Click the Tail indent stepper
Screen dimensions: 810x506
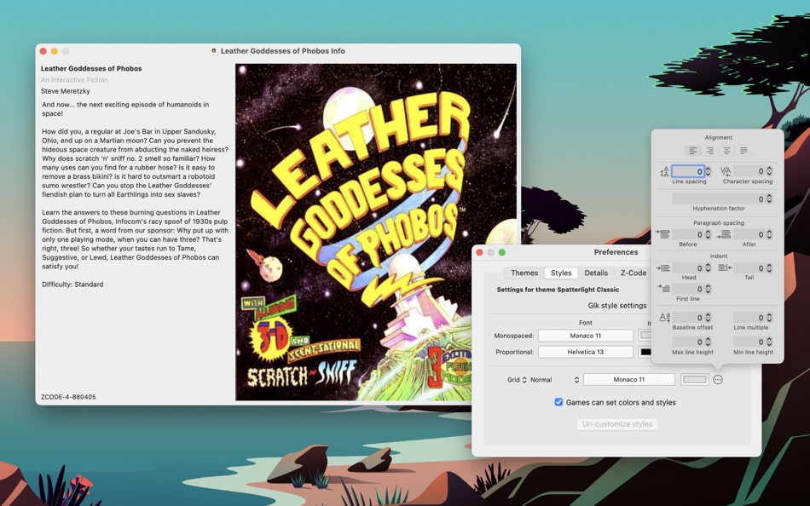(769, 268)
